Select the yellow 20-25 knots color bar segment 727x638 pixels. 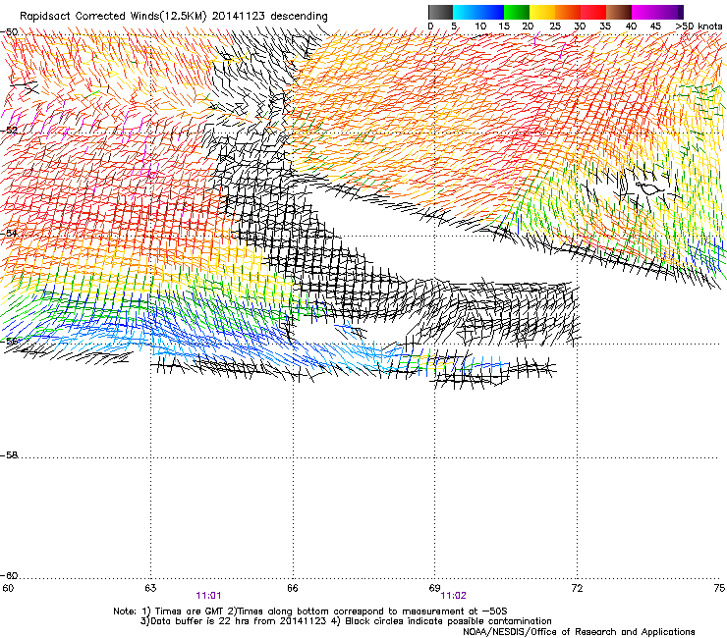[542, 12]
